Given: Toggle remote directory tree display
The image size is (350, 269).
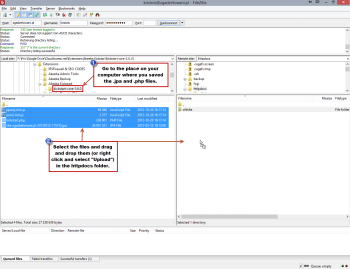Looking at the screenshot, I should point(30,15).
